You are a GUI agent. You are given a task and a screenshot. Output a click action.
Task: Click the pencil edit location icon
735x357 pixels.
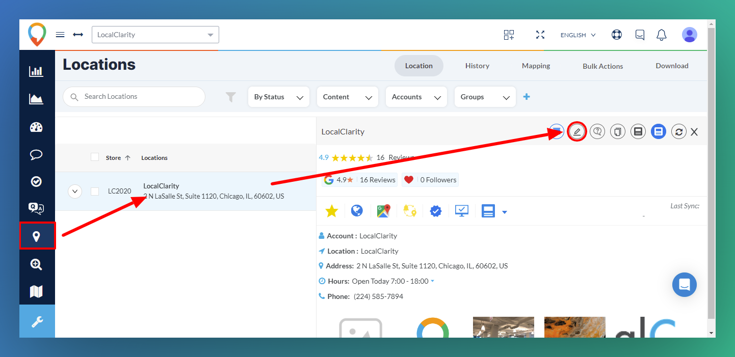click(x=577, y=132)
